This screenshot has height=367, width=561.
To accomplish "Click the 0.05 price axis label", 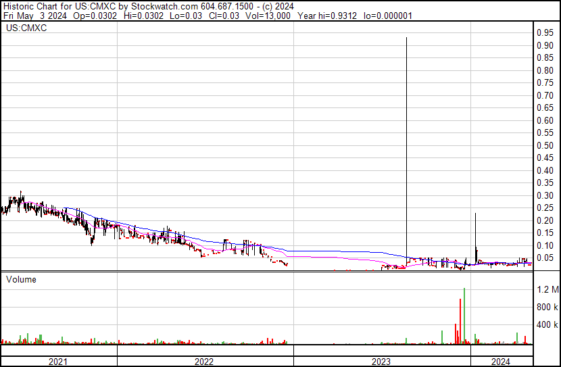I will (545, 258).
